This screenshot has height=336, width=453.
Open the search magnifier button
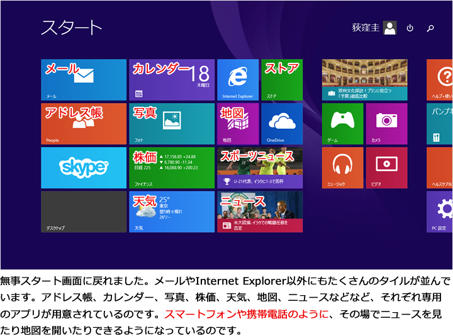[430, 28]
